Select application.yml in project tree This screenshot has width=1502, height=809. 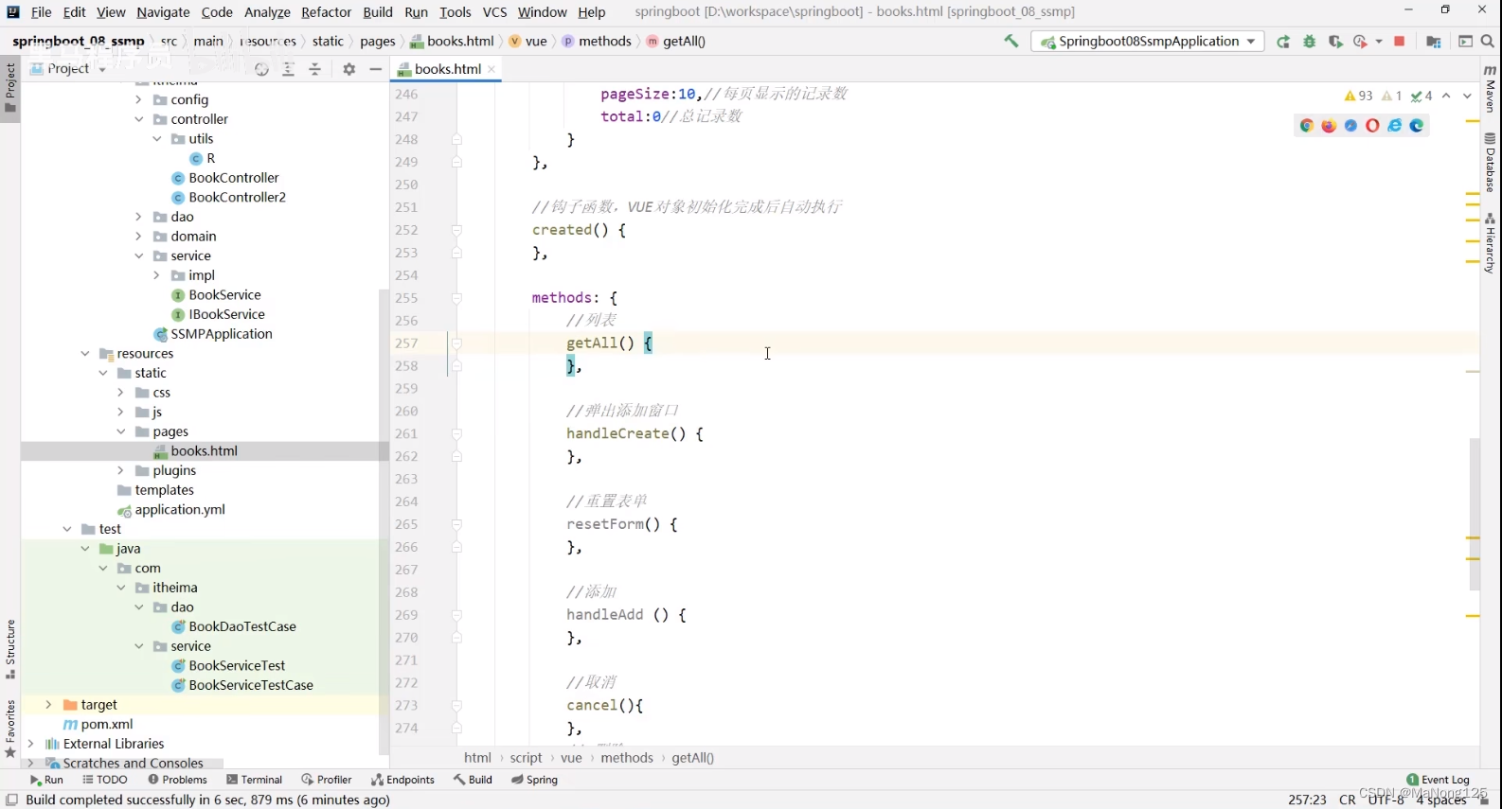tap(180, 510)
